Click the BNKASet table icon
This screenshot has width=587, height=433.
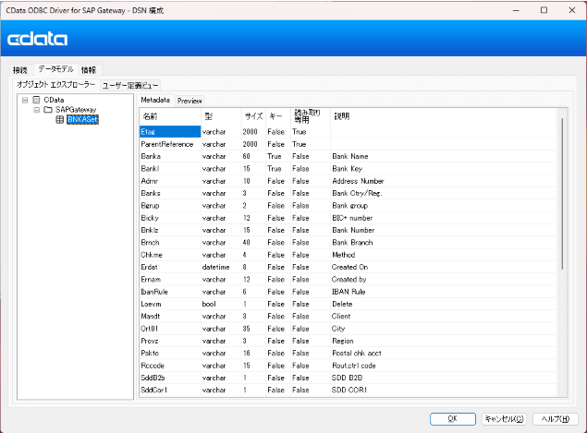tap(59, 119)
